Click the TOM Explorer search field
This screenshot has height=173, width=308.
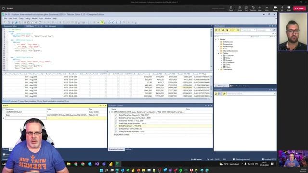click(245, 34)
